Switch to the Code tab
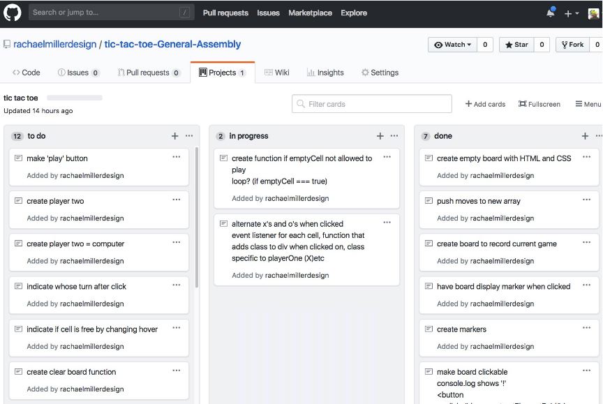Screen dimensions: 603x404 [x=26, y=73]
